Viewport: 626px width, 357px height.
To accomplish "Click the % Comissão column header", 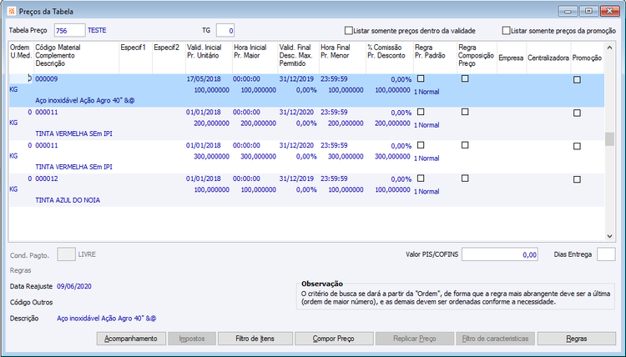I will (x=385, y=48).
